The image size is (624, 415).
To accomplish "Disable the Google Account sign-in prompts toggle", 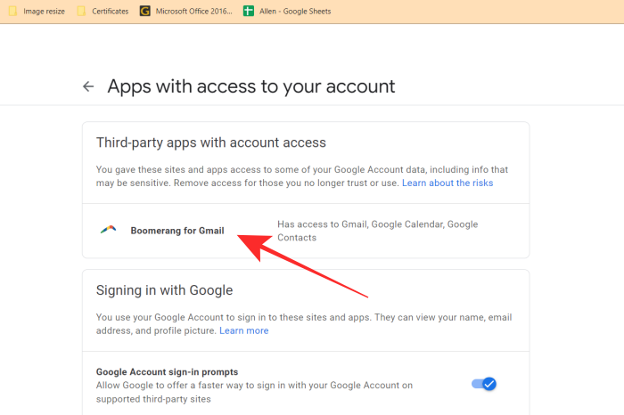I will [x=483, y=384].
